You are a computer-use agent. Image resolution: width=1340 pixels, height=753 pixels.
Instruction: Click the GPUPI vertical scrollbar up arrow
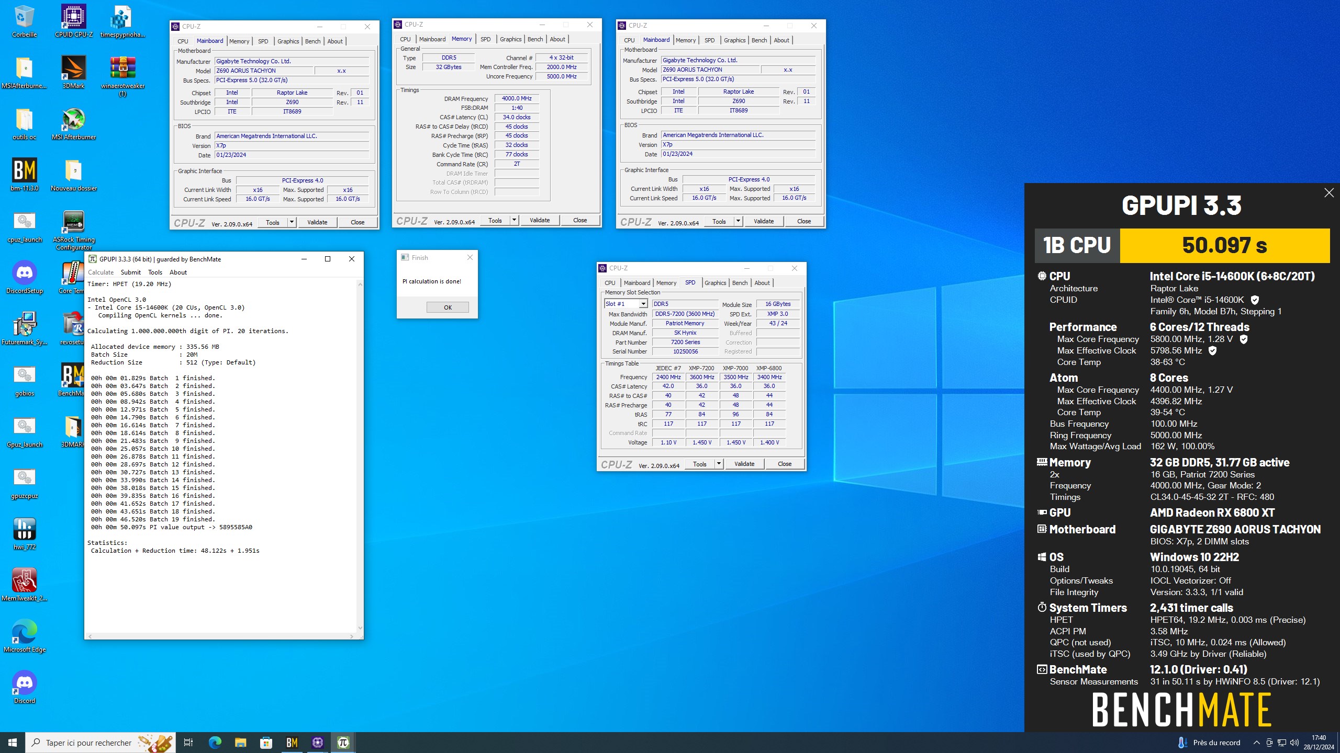click(360, 284)
